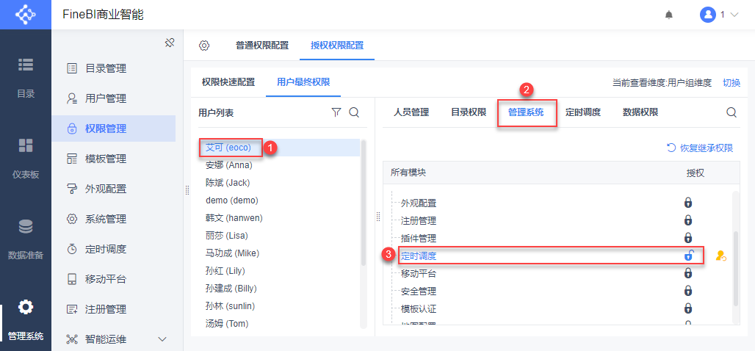The height and width of the screenshot is (351, 755).
Task: Click 恢复继承权限 link
Action: point(700,148)
